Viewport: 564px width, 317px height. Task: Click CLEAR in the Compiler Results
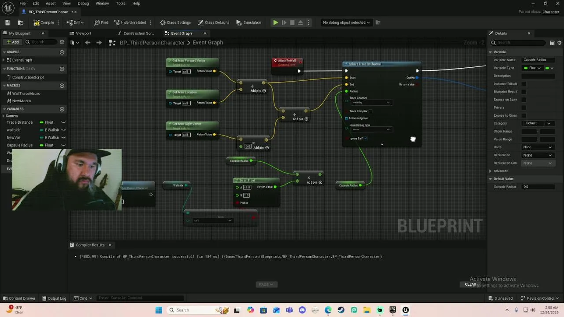click(x=471, y=284)
